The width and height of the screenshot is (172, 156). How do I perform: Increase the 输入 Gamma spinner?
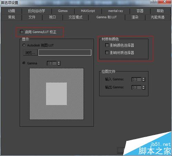[x=143, y=79]
